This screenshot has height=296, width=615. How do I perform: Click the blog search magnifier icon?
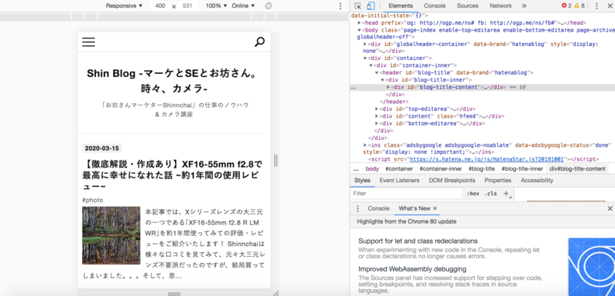coord(260,42)
